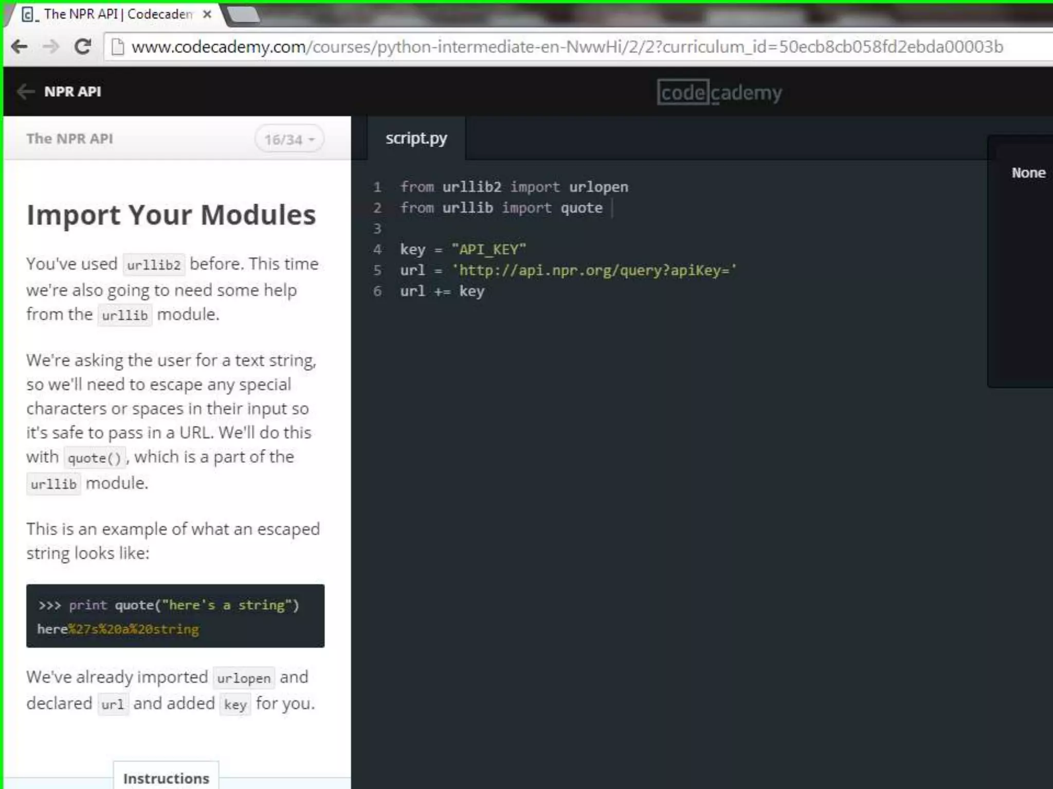Click line 1 'from urllib2 import urlopen'
The height and width of the screenshot is (789, 1053).
click(x=514, y=187)
